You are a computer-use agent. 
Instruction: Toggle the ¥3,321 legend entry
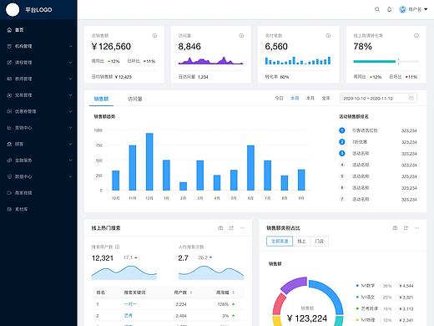pos(385,298)
